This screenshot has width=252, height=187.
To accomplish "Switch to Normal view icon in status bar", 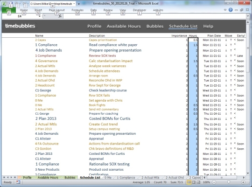I will pyautogui.click(x=189, y=182).
